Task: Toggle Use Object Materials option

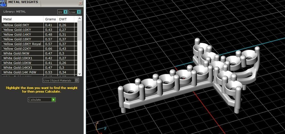Action: coord(61,80)
